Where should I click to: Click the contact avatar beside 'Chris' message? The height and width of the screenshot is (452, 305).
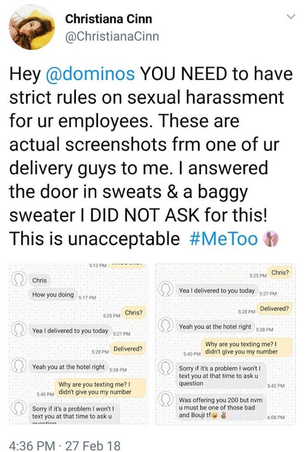[19, 279]
